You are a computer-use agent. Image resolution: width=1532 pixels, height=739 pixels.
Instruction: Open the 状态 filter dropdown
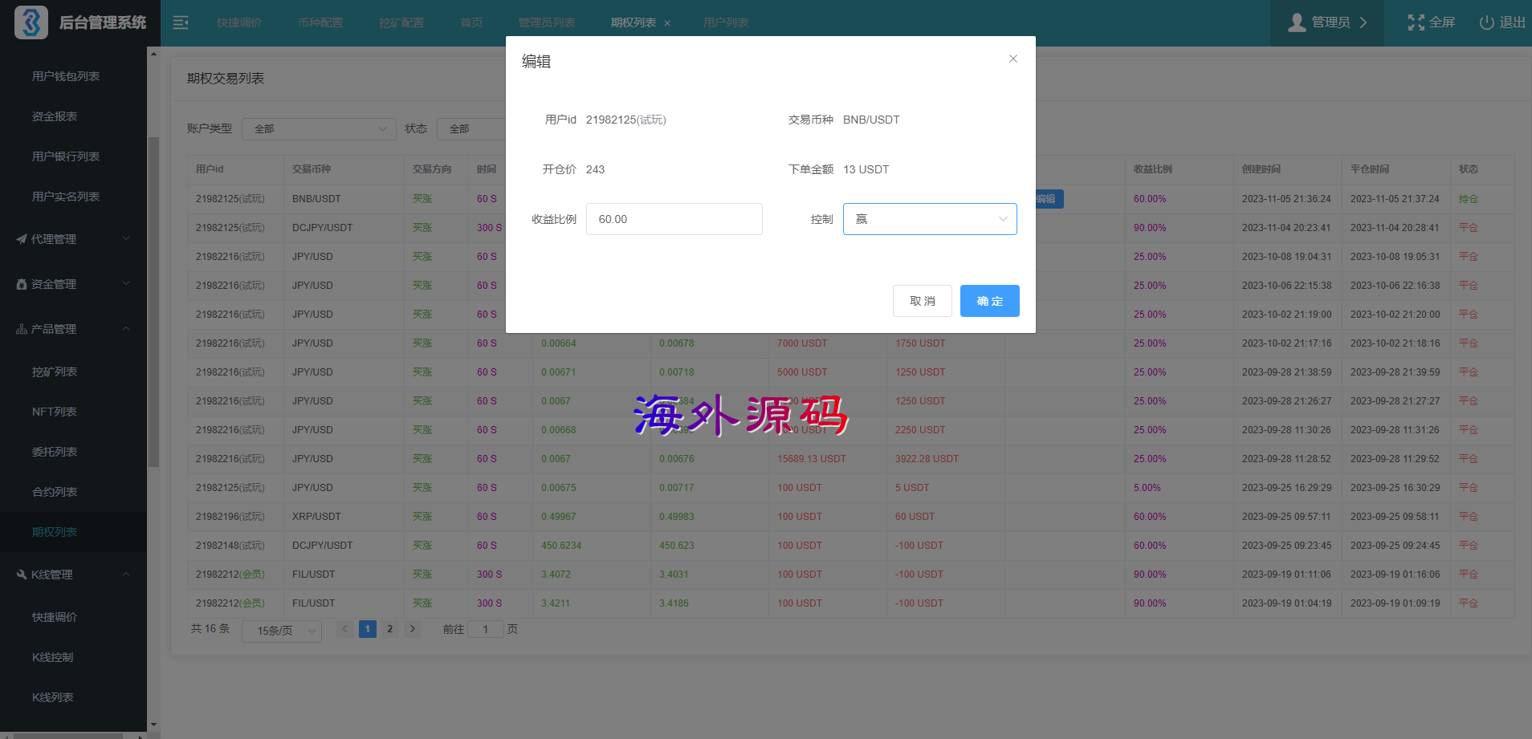472,129
